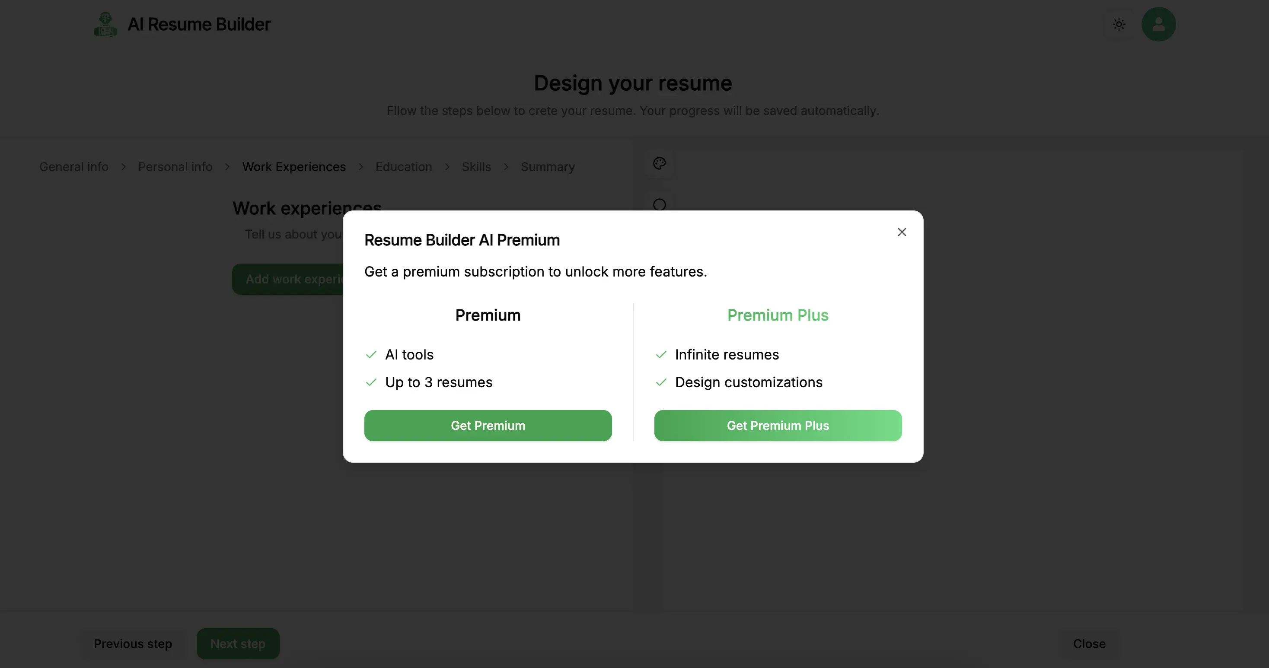Open the resume color palette picker
This screenshot has height=668, width=1269.
tap(659, 164)
